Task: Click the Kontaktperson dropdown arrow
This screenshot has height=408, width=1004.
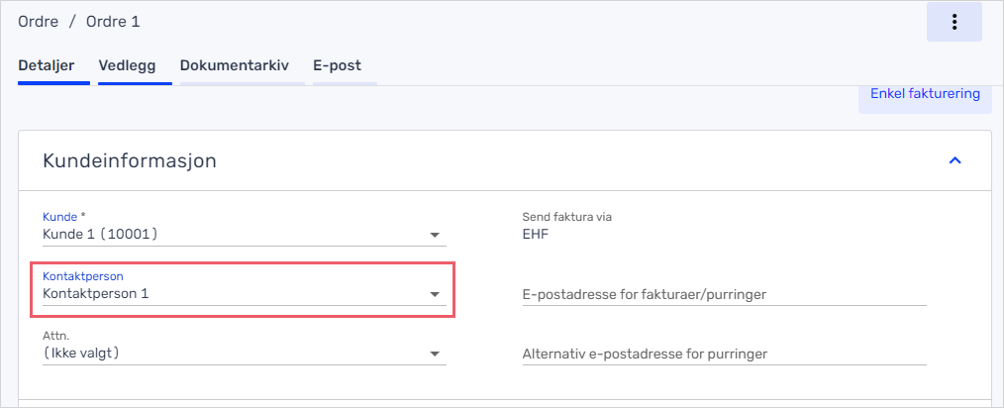Action: coord(435,294)
